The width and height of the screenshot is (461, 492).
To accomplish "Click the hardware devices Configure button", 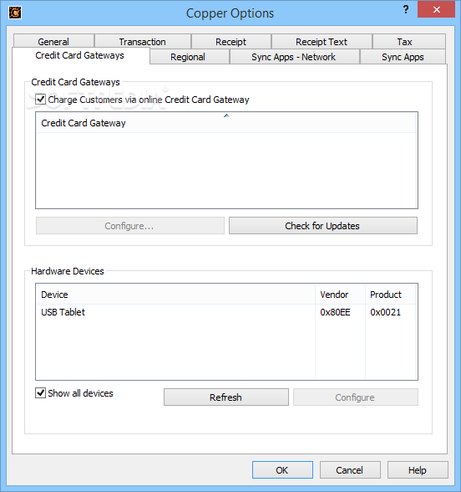I will pyautogui.click(x=356, y=397).
